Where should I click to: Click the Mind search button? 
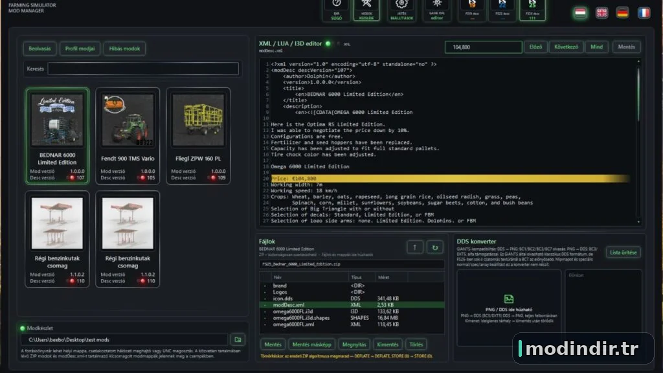596,47
